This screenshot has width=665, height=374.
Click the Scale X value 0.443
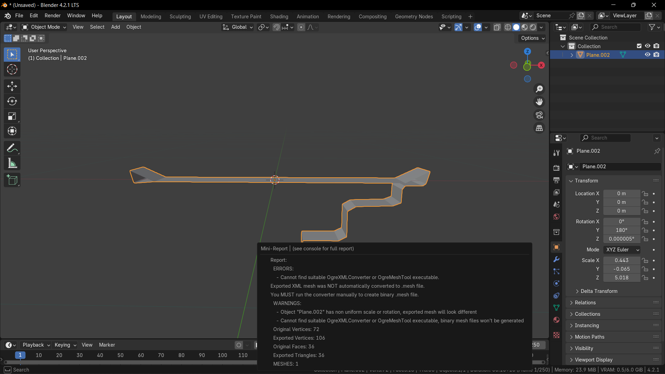622,260
